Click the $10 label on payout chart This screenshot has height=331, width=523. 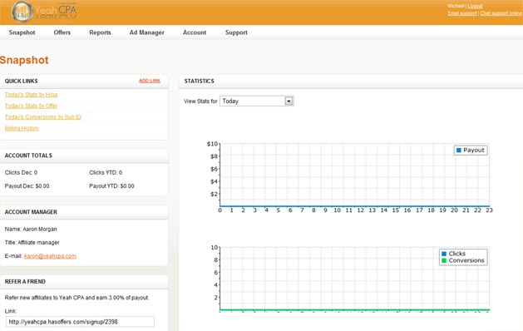pyautogui.click(x=213, y=144)
